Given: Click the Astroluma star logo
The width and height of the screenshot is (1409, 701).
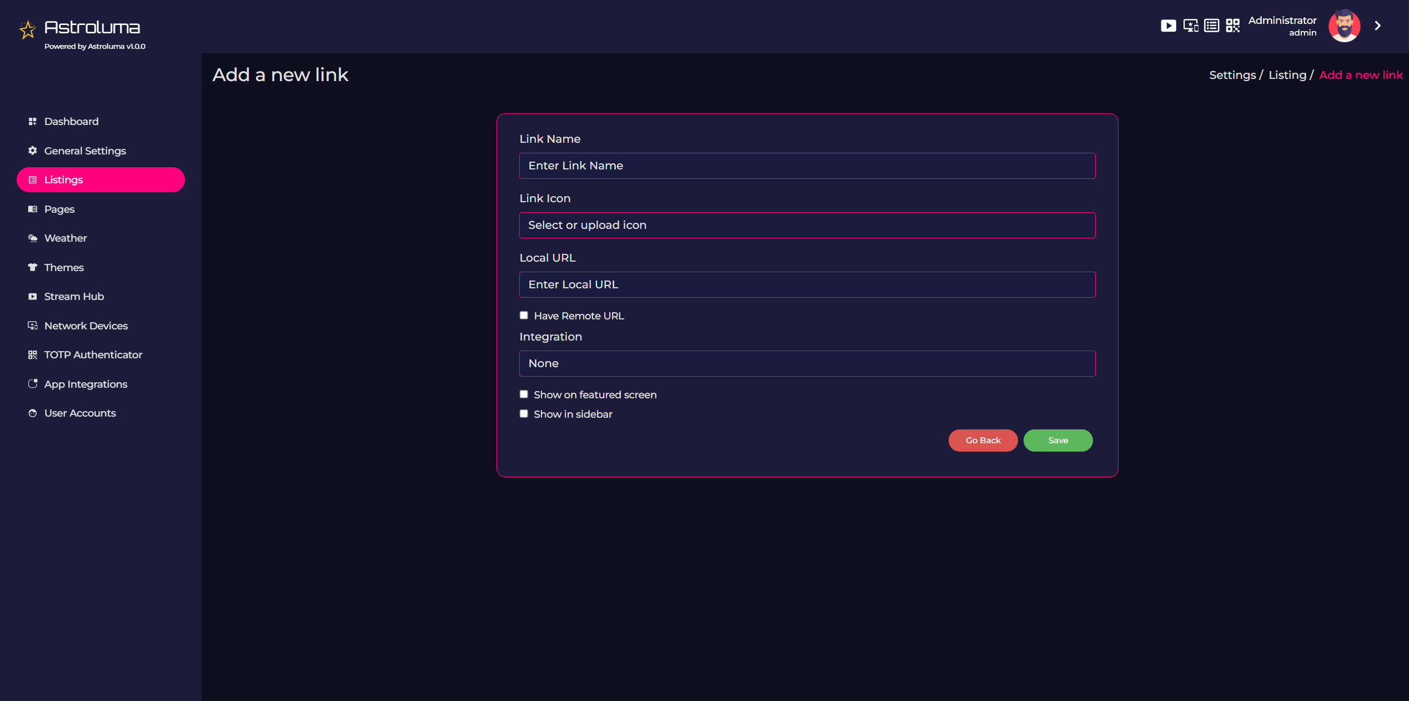Looking at the screenshot, I should click(27, 29).
